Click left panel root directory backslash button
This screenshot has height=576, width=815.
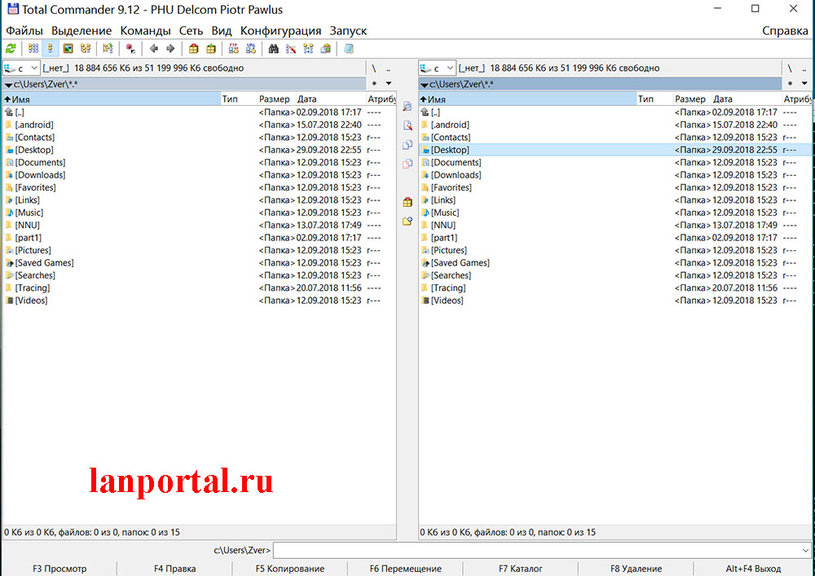tap(374, 68)
